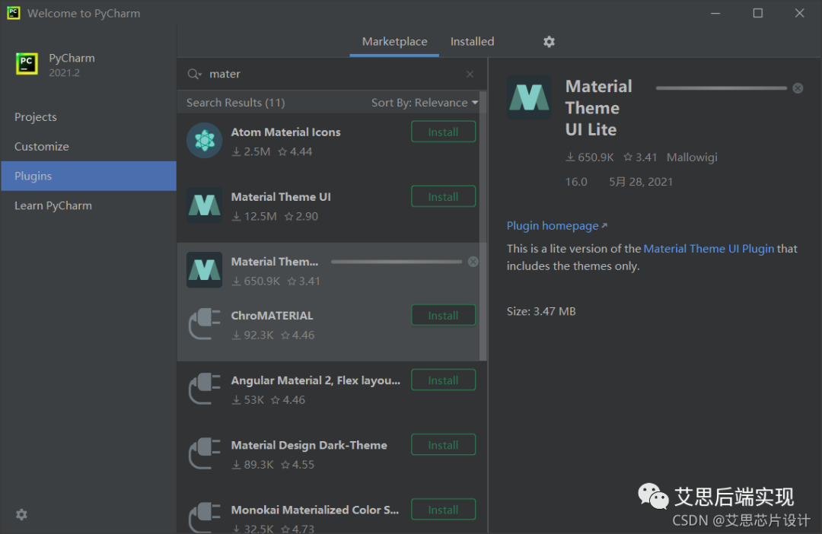Click the ChroMATERIAL plug icon
822x534 pixels.
(x=204, y=325)
